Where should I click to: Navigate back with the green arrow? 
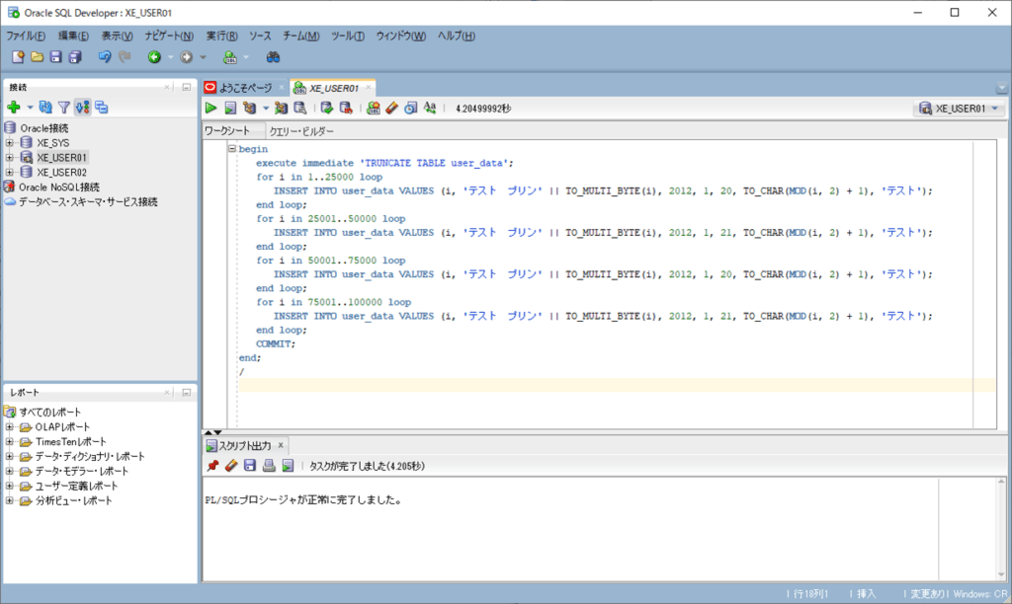(154, 57)
